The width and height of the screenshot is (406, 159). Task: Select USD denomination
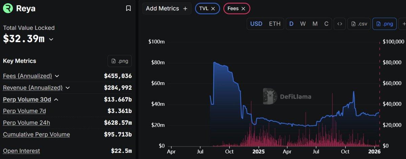[256, 24]
